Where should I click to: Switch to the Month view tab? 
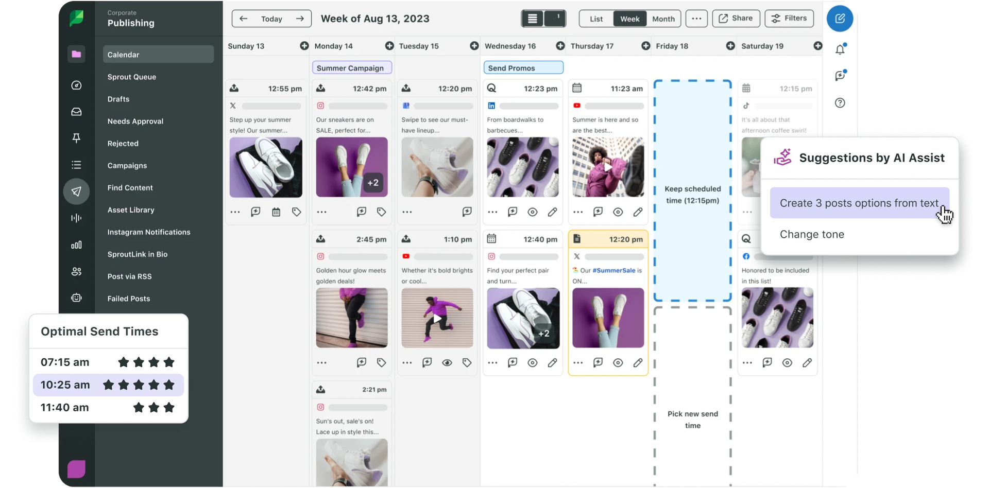tap(663, 19)
